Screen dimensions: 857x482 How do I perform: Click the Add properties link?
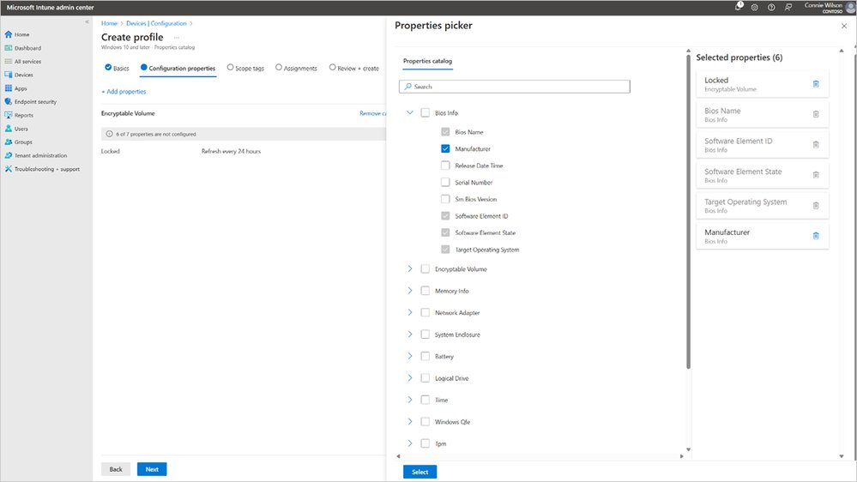(124, 92)
